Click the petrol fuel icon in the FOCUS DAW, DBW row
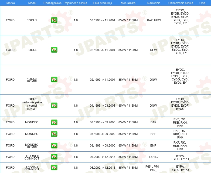Screen dimensions: 211x173 (x=54, y=20)
